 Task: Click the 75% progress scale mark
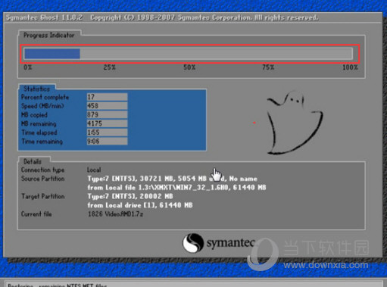point(268,67)
